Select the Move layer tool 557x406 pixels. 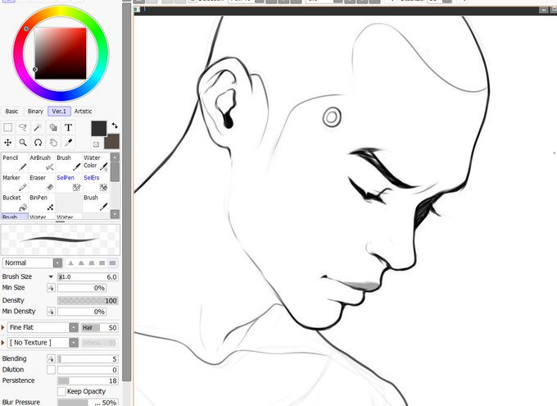point(8,143)
